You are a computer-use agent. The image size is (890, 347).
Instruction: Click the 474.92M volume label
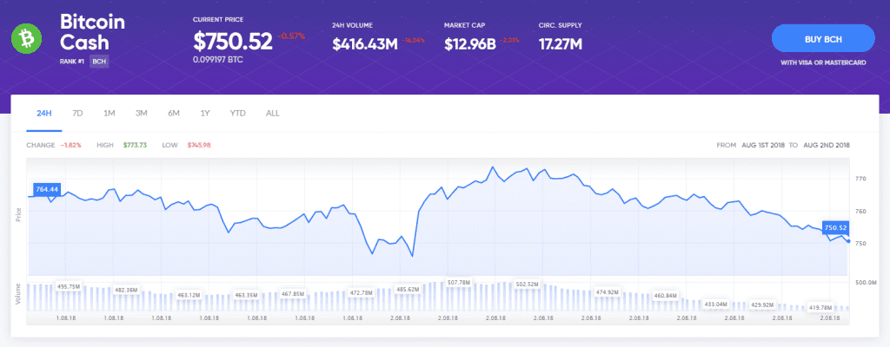(607, 292)
